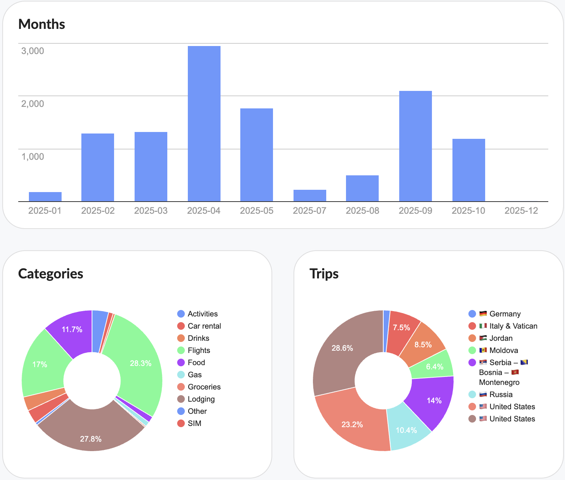
Task: Click the 2025-01 bar in Months chart
Action: (x=45, y=197)
